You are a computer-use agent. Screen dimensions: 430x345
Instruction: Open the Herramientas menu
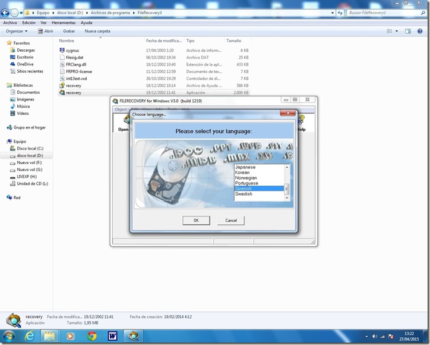(x=64, y=23)
